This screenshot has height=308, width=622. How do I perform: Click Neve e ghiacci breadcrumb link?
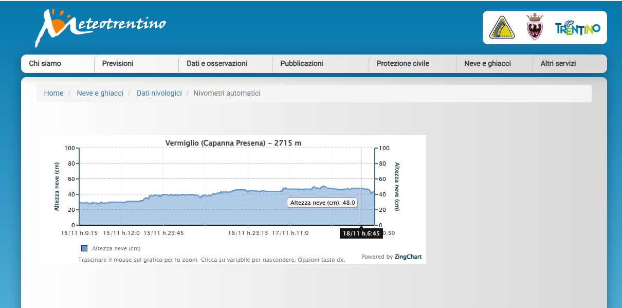(x=100, y=93)
